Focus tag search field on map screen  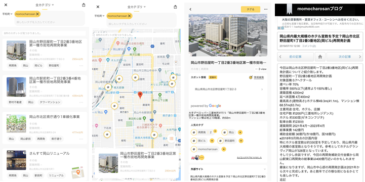(141, 24)
